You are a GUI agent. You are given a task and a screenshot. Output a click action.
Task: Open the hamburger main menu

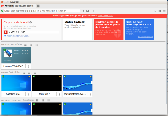pos(164,11)
